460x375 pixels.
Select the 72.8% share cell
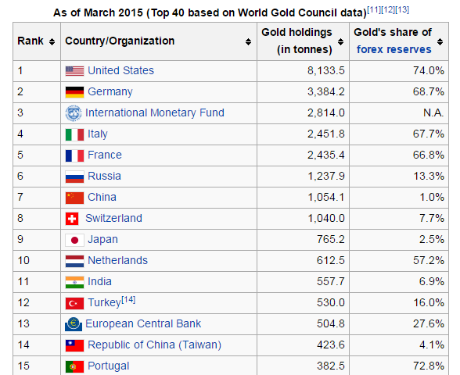point(399,366)
